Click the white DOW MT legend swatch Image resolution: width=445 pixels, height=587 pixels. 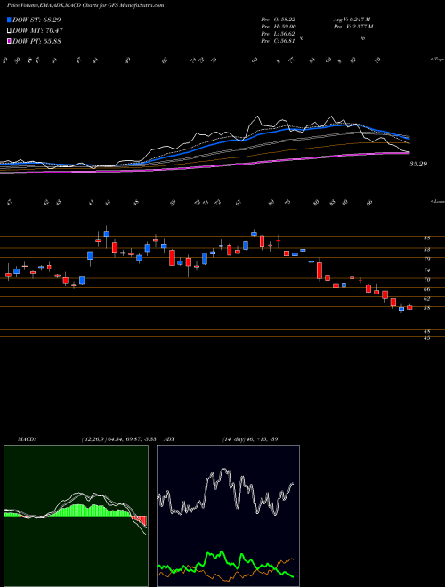coord(9,30)
